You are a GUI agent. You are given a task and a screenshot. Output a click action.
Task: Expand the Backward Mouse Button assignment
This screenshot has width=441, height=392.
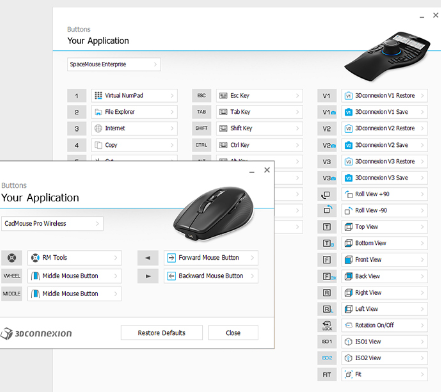[x=253, y=276]
